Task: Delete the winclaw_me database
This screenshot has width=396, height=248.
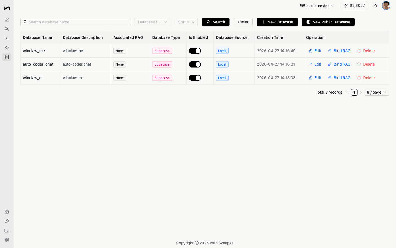Action: pos(366,51)
